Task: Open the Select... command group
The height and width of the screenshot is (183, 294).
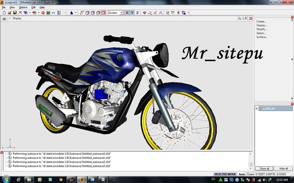Action: tap(261, 33)
